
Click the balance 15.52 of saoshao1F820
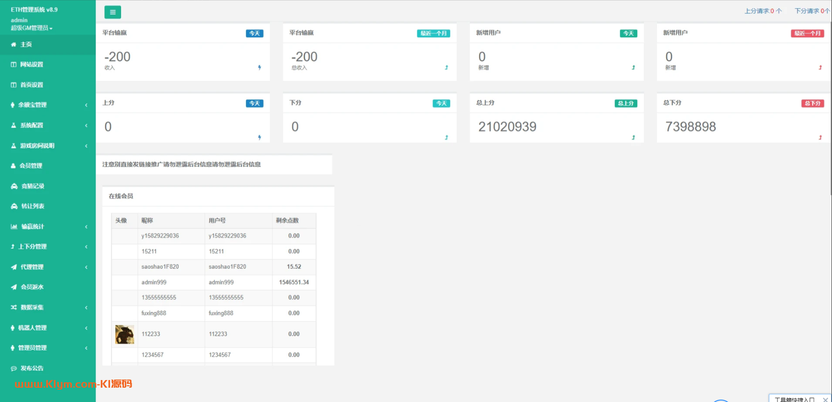pyautogui.click(x=294, y=267)
